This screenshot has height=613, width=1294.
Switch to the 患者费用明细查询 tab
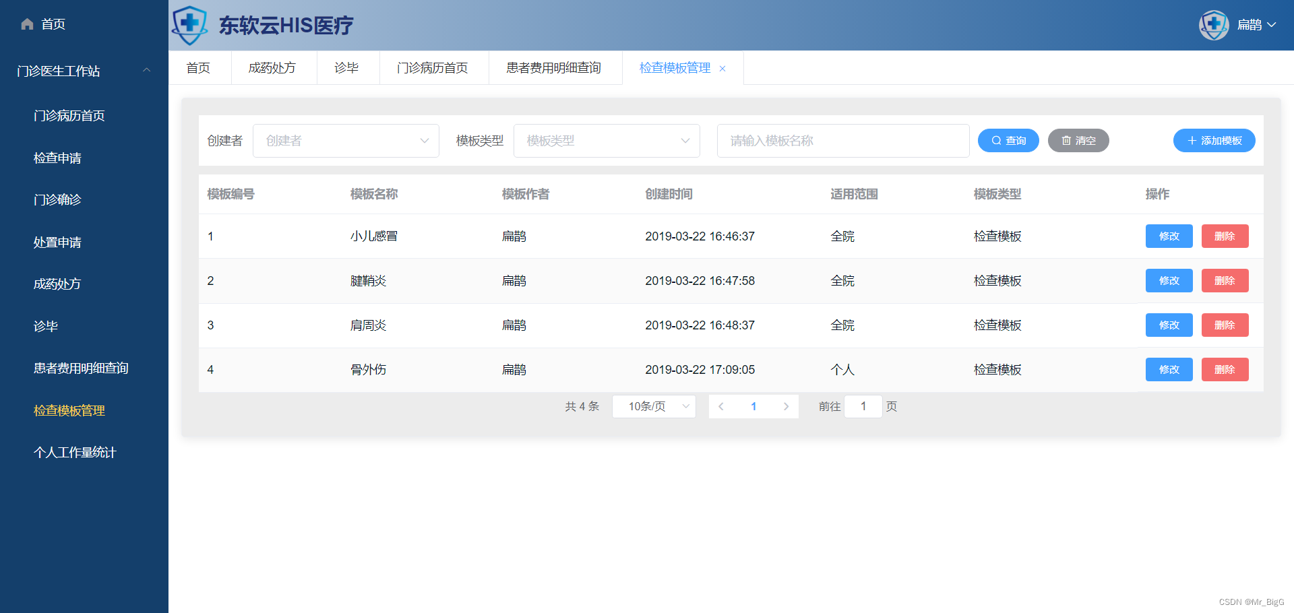(554, 68)
